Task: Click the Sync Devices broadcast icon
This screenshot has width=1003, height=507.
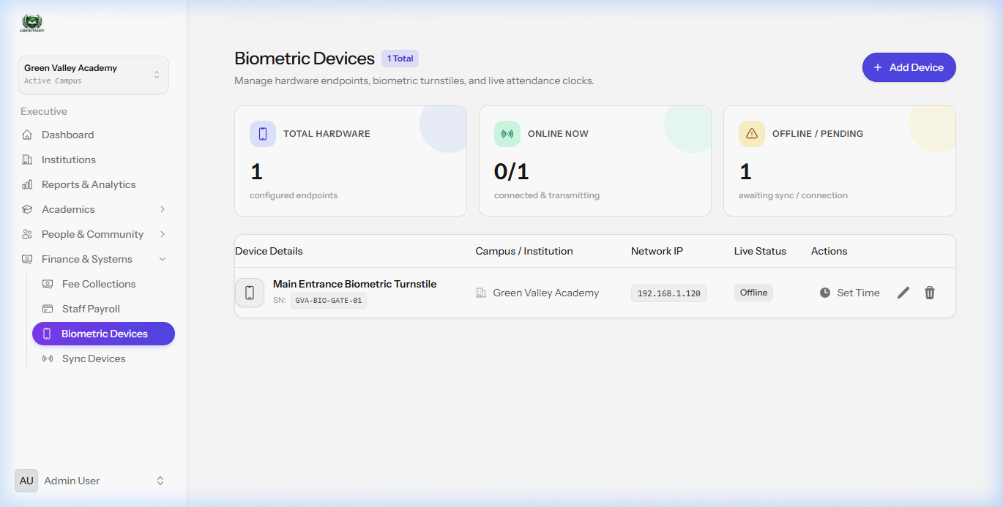Action: click(48, 358)
